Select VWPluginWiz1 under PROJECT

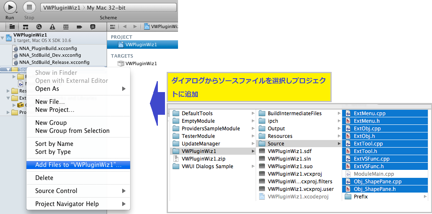click(143, 45)
